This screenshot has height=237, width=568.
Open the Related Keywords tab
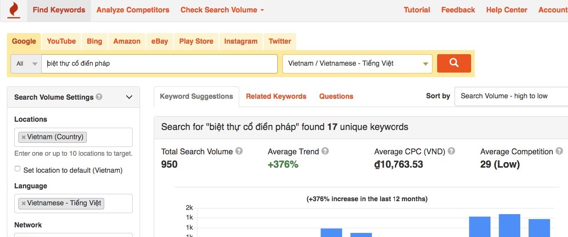(276, 96)
